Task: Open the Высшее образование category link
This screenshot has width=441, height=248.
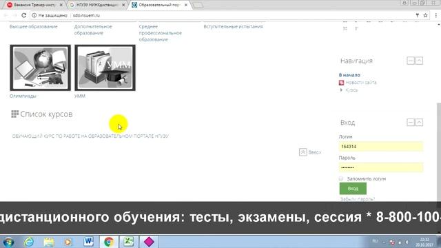Action: tap(34, 26)
